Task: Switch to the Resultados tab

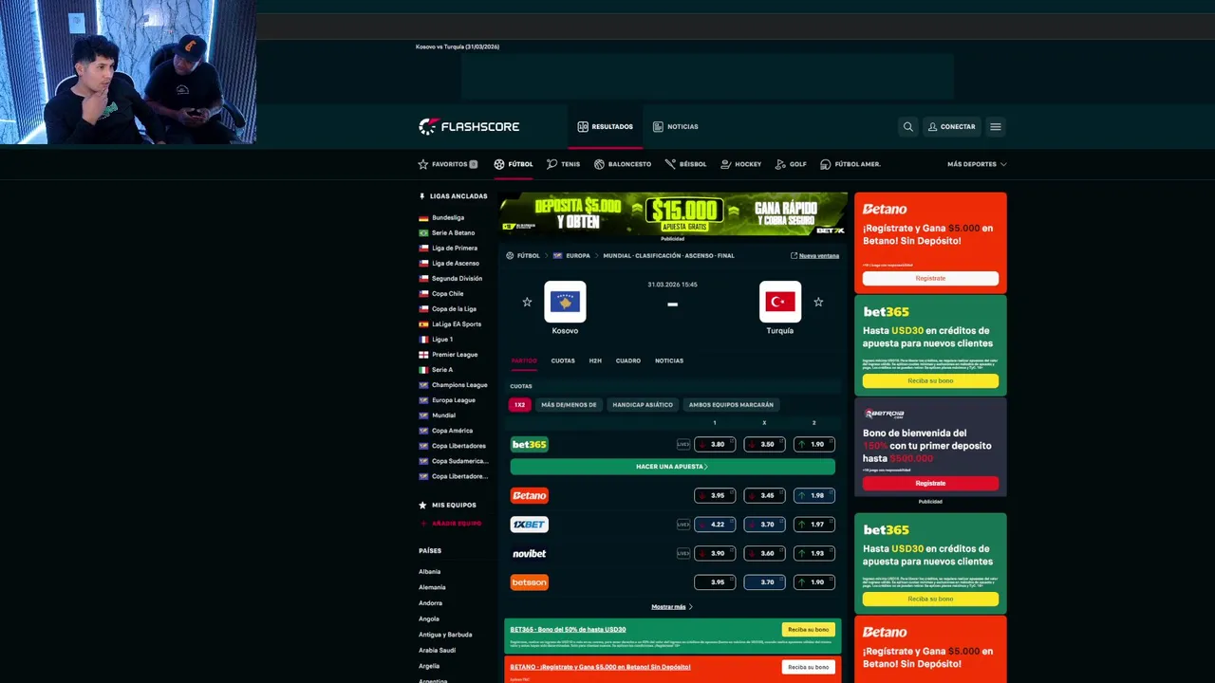Action: (x=606, y=126)
